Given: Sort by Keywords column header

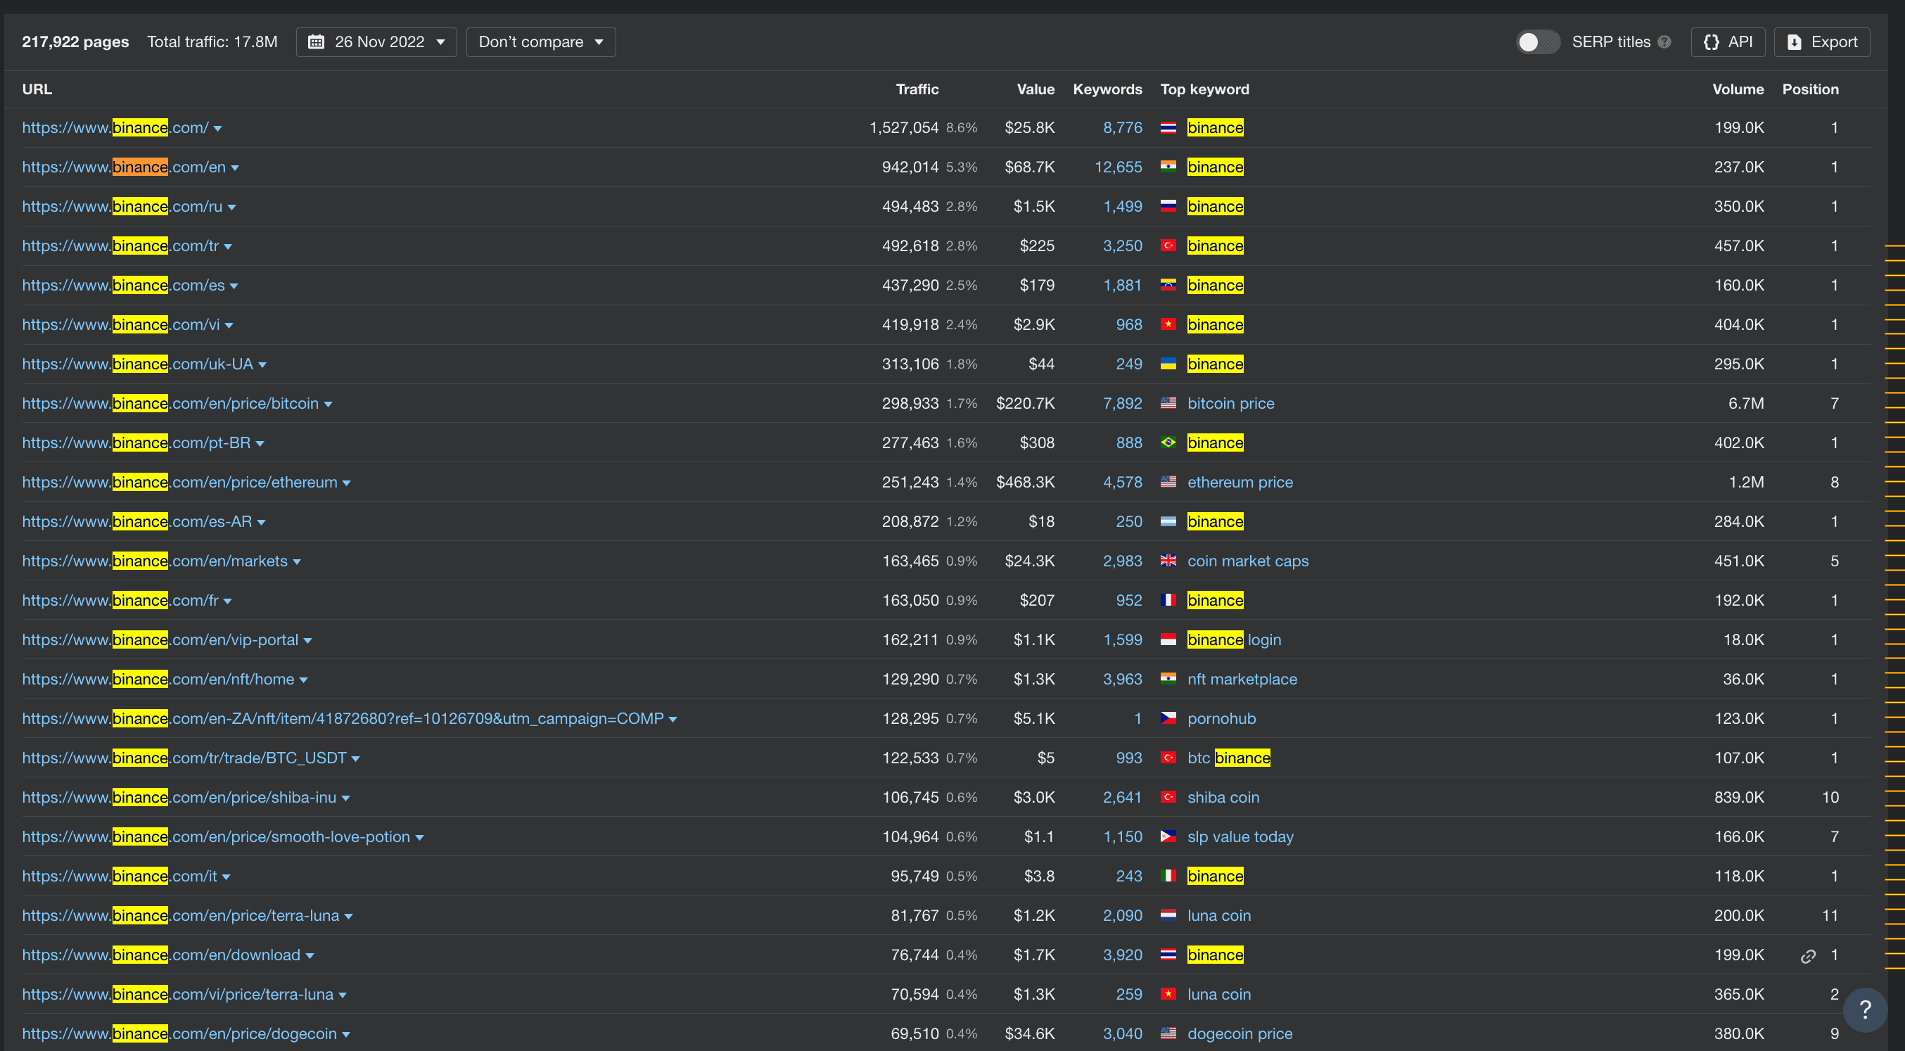Looking at the screenshot, I should tap(1107, 89).
